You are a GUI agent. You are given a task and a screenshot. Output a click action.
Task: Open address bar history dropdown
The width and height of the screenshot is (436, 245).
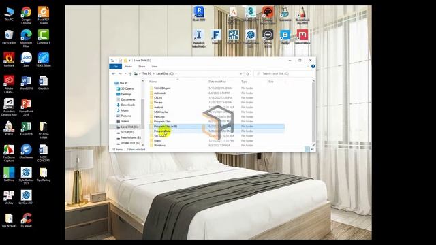point(240,73)
